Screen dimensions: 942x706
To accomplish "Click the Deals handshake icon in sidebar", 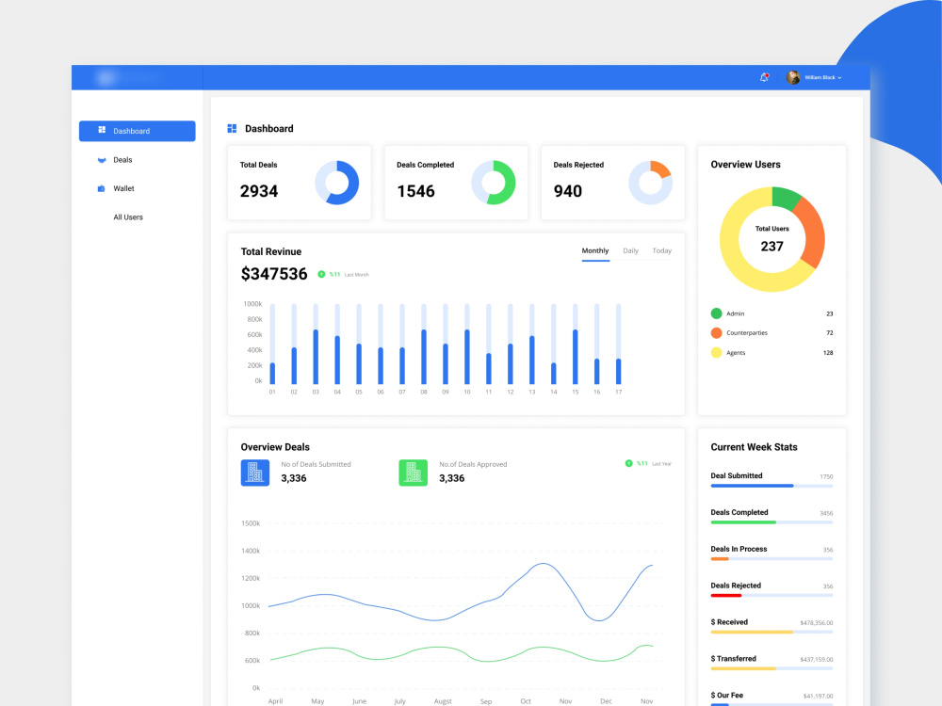I will coord(102,160).
